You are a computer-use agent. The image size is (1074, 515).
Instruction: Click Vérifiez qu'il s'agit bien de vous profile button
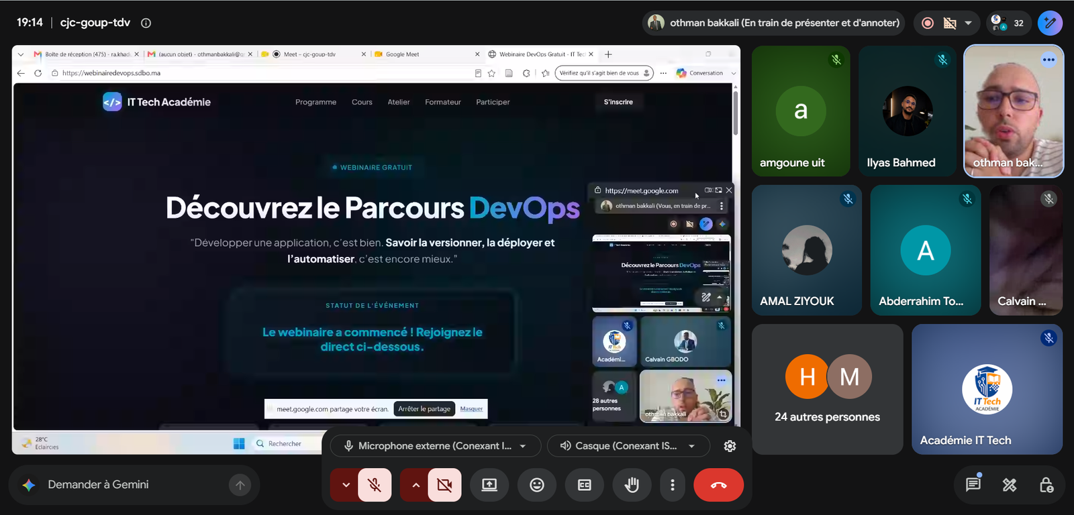click(604, 73)
